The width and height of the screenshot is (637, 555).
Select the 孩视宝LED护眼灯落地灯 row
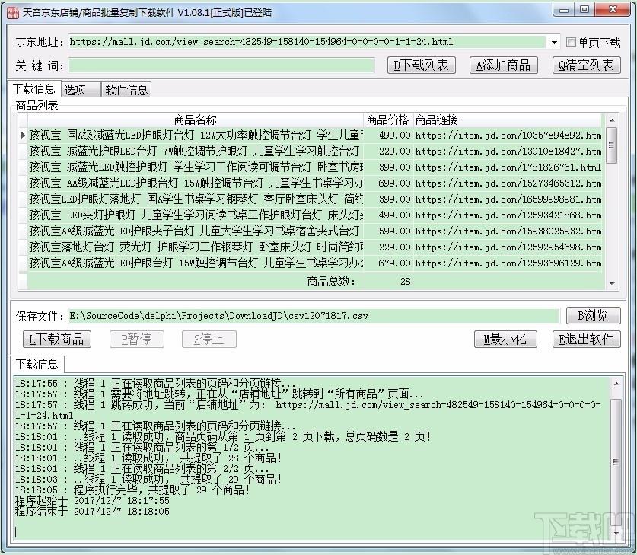311,199
